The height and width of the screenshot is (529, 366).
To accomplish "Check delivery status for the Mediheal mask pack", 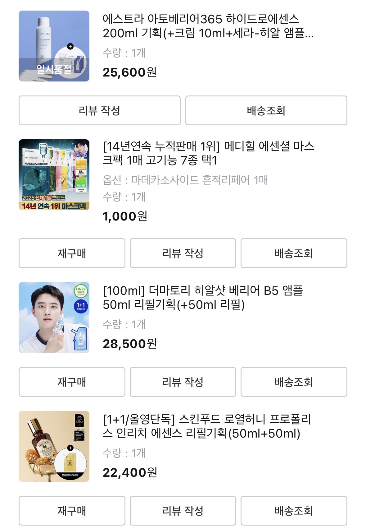I will coord(294,253).
